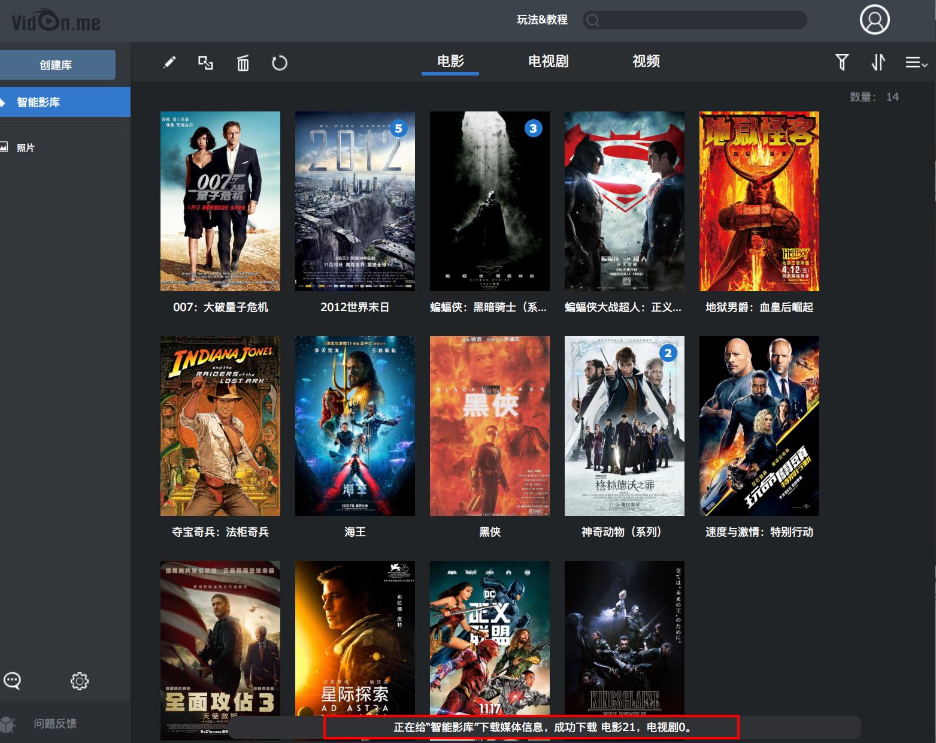Click the media download status message
The width and height of the screenshot is (936, 743).
point(543,727)
